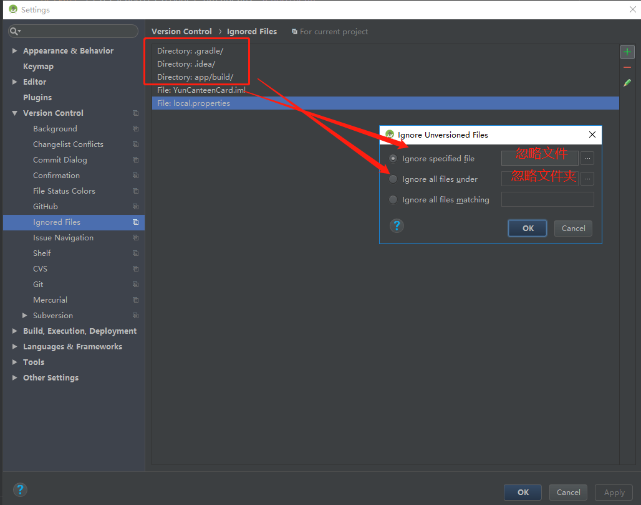The image size is (641, 505).
Task: Browse files with the ellipsis next to Ignore specified file
Action: (587, 158)
